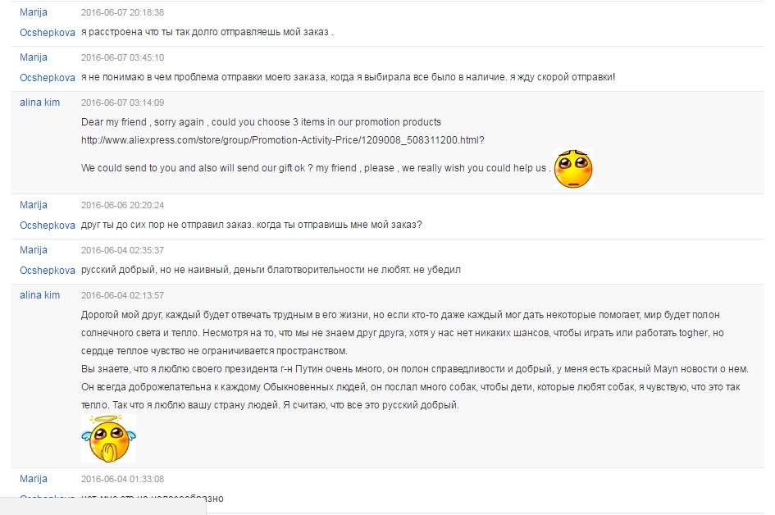
Task: Open Marija Ocshepkova's name at 20:20:24 message
Action: 48,215
